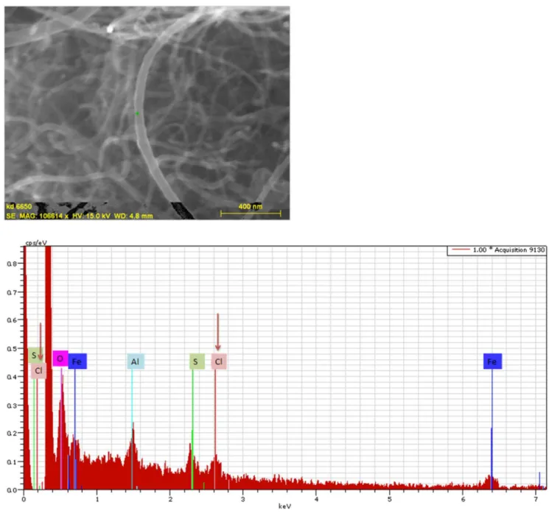Click the 'Acquisition 9130' legend entry
This screenshot has width=549, height=516.
[x=497, y=250]
